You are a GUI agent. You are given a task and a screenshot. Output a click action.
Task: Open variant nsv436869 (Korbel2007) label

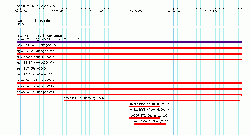[35, 63]
